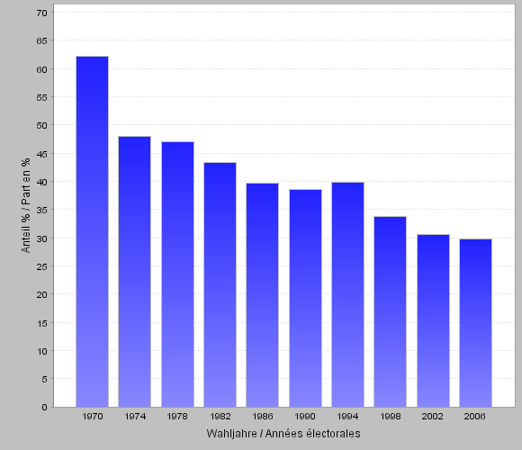The height and width of the screenshot is (450, 522).
Task: Click the 1970 bar in the chart
Action: point(92,231)
